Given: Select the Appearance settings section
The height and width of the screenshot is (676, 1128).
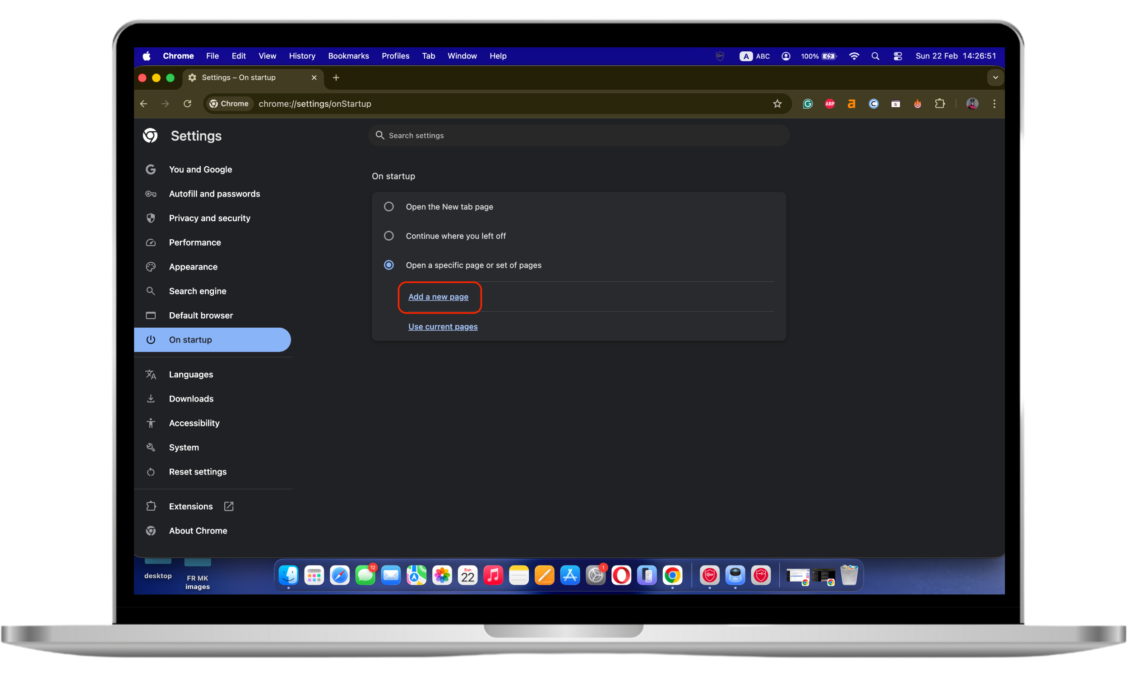Looking at the screenshot, I should pyautogui.click(x=193, y=266).
